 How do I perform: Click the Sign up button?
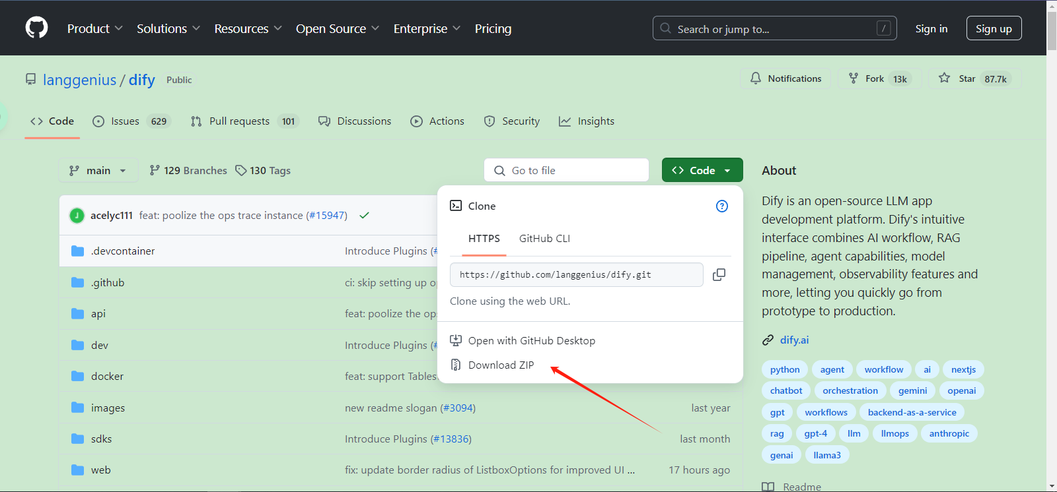click(x=993, y=28)
